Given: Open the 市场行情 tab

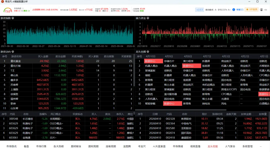Looking at the screenshot, I should pyautogui.click(x=41, y=146).
